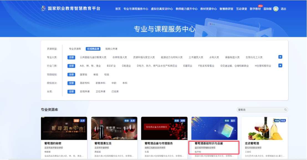The height and width of the screenshot is (160, 307).
Task: Click the platform logo icon
Action: 44,8
